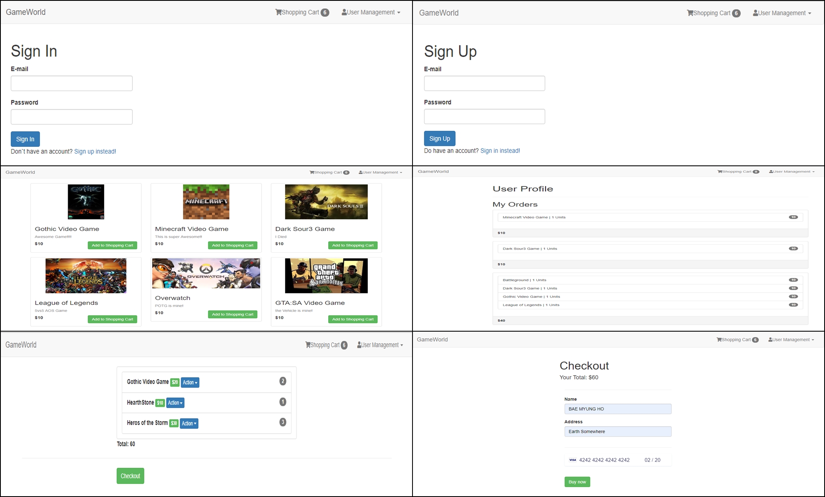Click the cart badge showing 6 items

(x=325, y=12)
